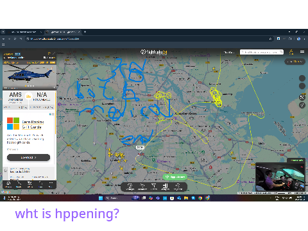
Task: Open the Playback icon in bottom map toolbar
Action: 178,187
